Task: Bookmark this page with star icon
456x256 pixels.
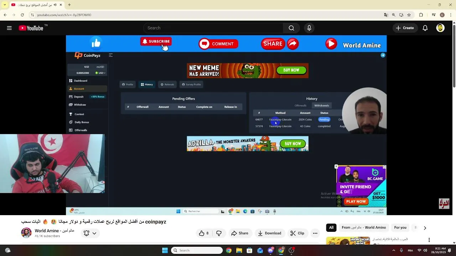Action: pyautogui.click(x=409, y=15)
